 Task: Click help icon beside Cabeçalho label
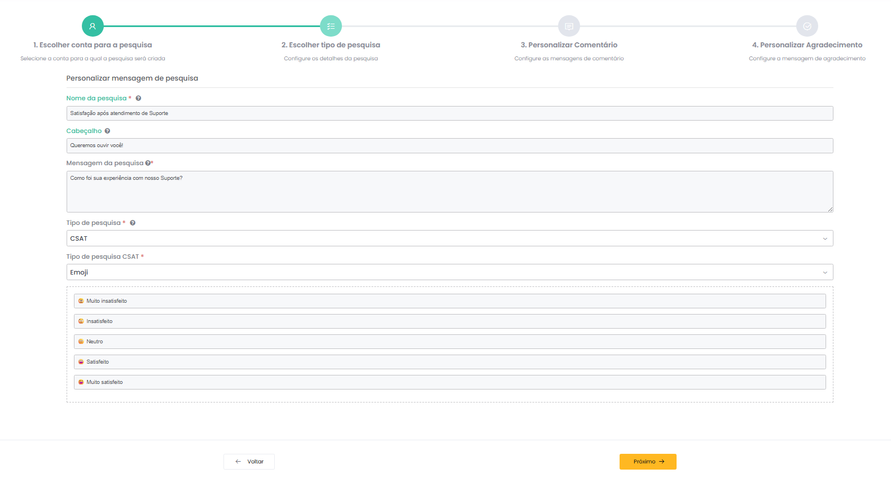click(x=107, y=131)
